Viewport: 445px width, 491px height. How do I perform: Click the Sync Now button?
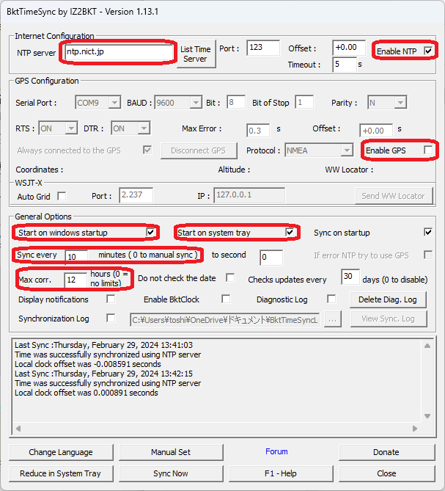tap(171, 473)
